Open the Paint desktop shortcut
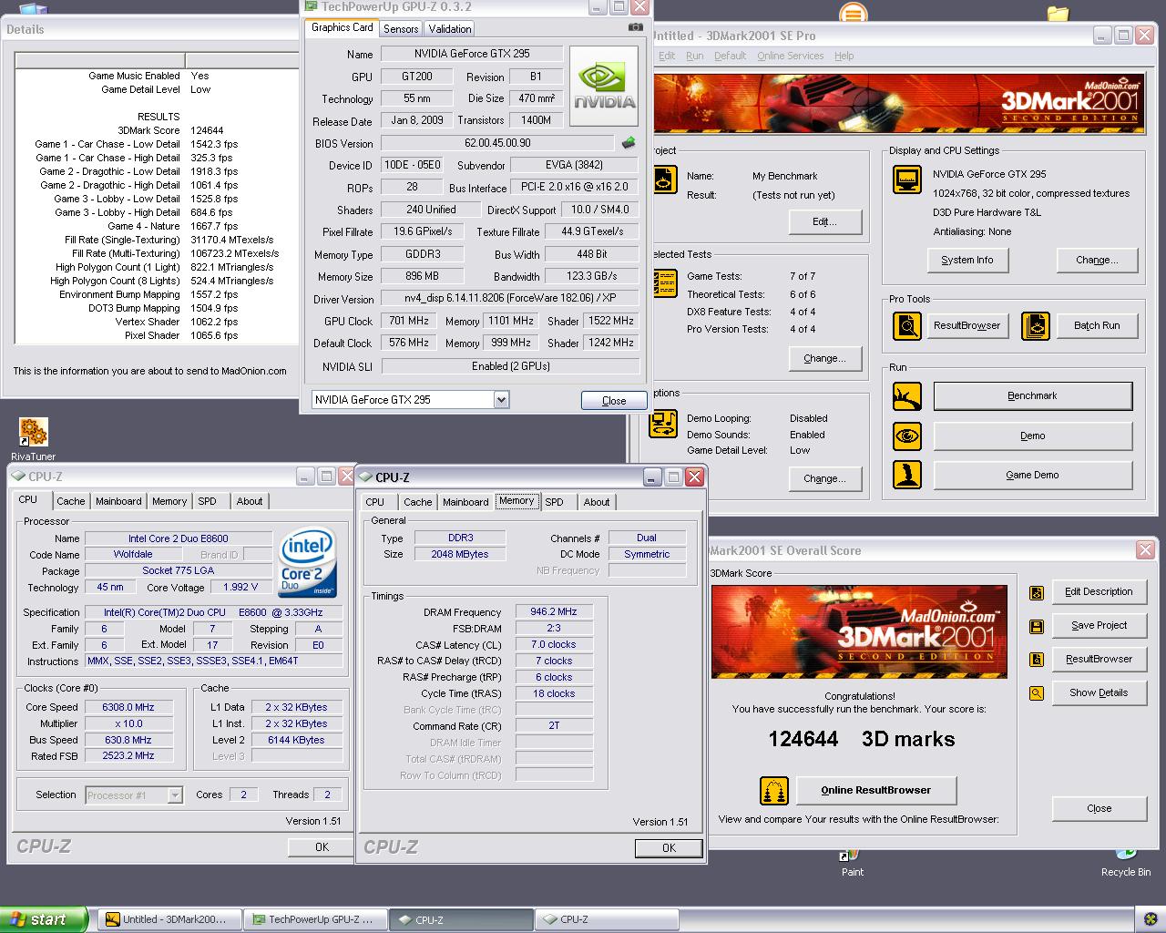 (x=853, y=863)
